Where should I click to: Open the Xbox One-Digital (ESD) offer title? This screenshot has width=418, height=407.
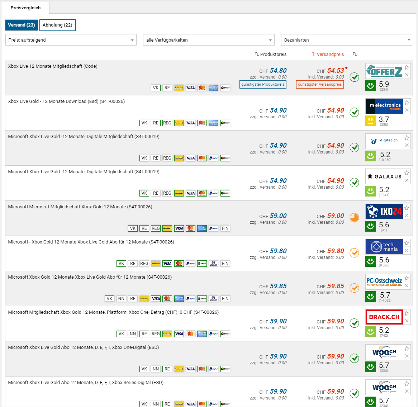pos(84,347)
